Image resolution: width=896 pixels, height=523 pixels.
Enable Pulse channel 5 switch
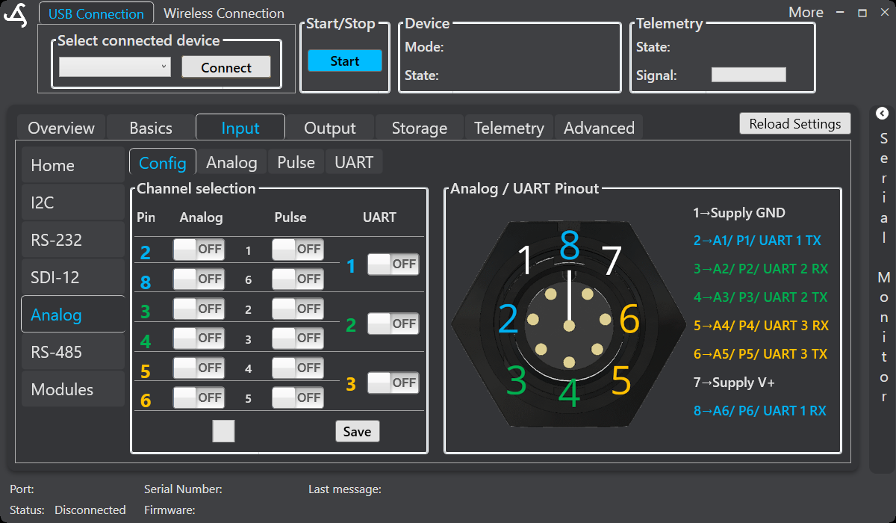298,397
